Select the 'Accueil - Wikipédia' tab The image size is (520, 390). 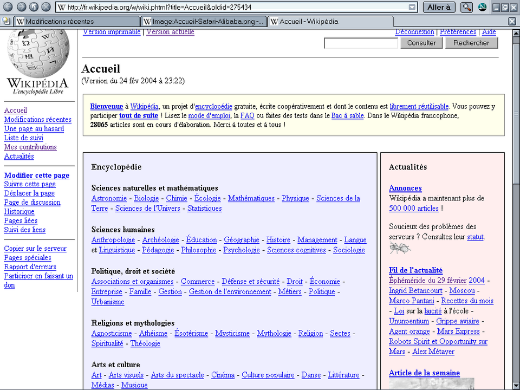[330, 22]
